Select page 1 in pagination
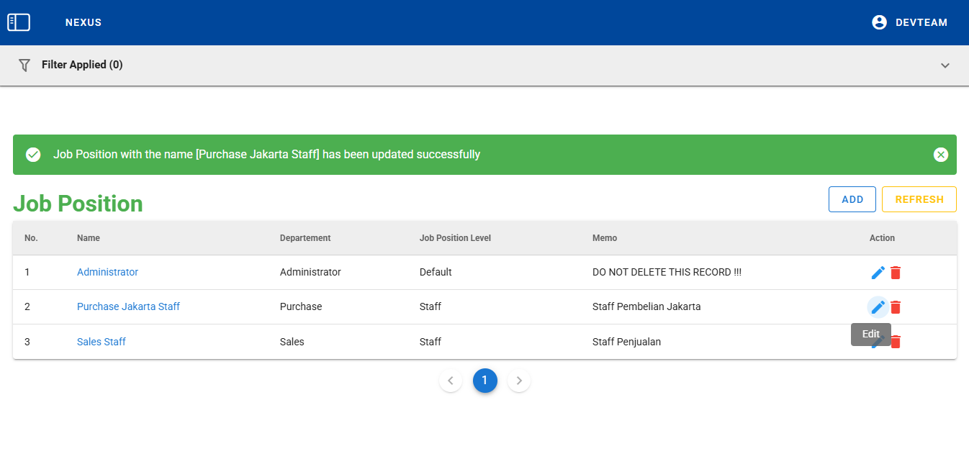The width and height of the screenshot is (969, 459). click(x=484, y=381)
